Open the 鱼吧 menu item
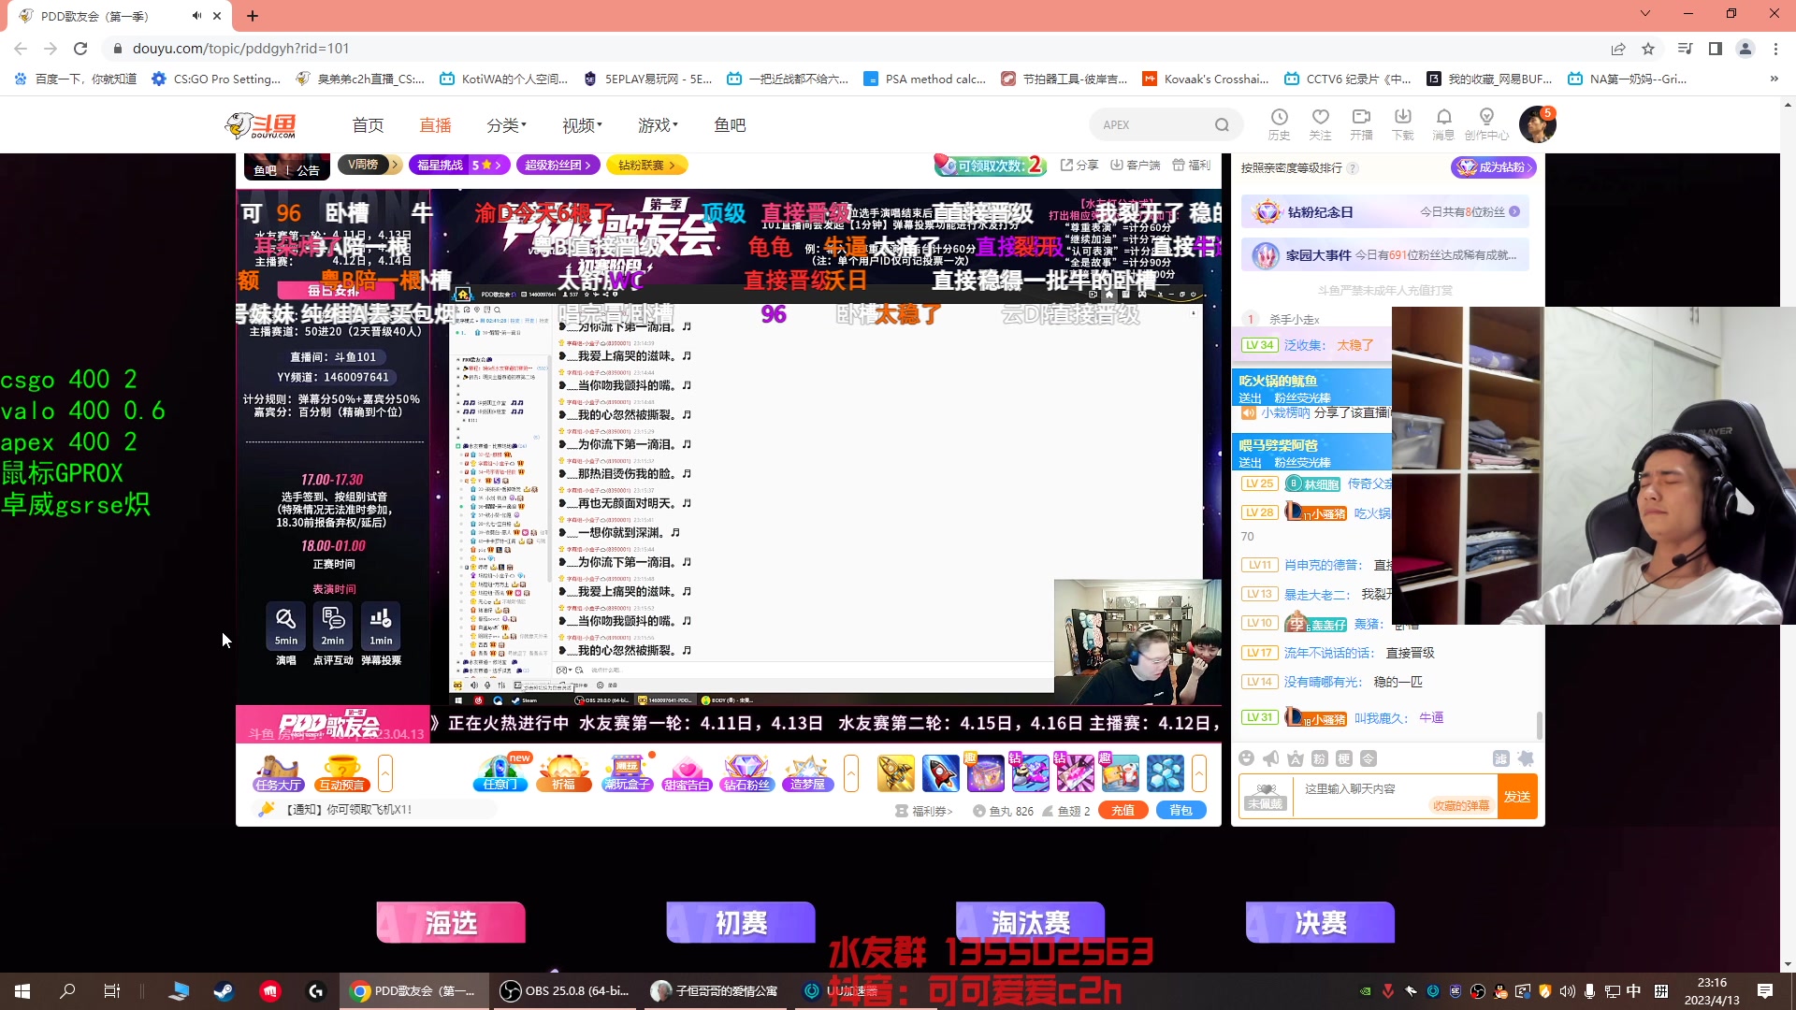Image resolution: width=1796 pixels, height=1010 pixels. coord(730,124)
